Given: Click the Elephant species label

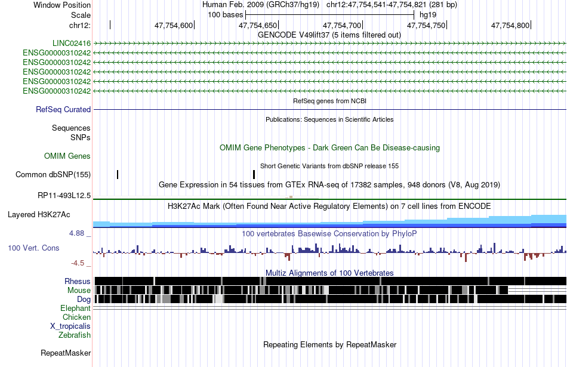Looking at the screenshot, I should click(x=75, y=309).
